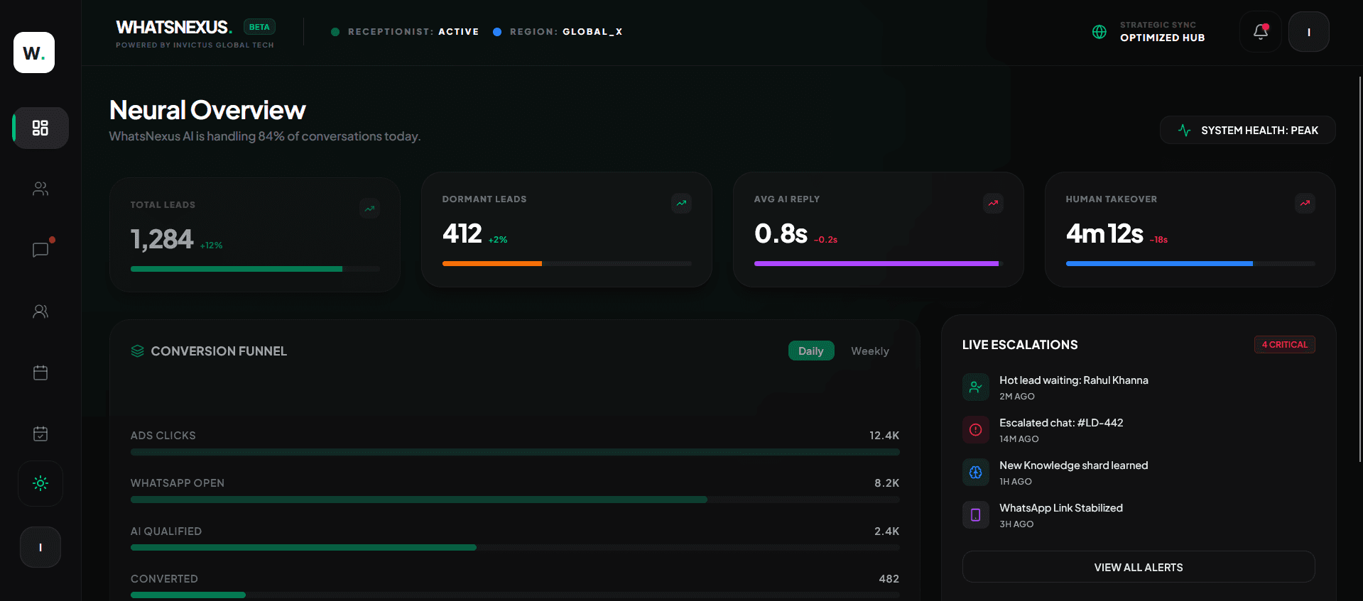Viewport: 1363px width, 601px height.
Task: Open the contacts icon in sidebar
Action: click(40, 189)
